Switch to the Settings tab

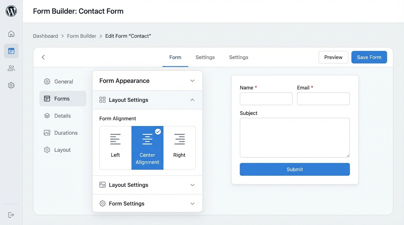pos(205,57)
